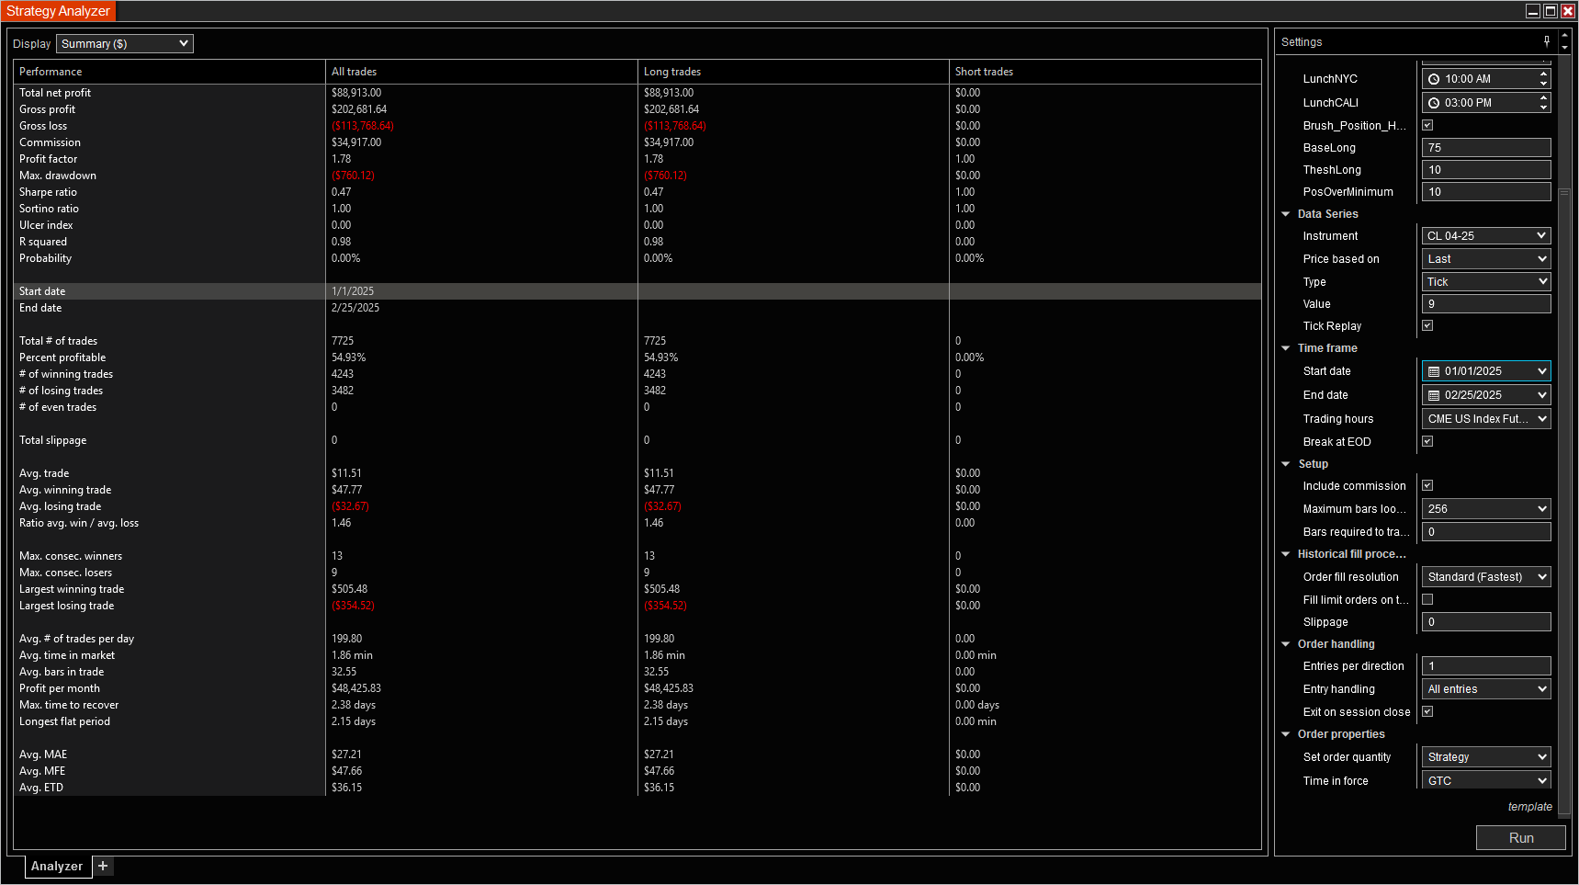Select the Avg. winning trade row label
This screenshot has width=1579, height=885.
coord(65,490)
